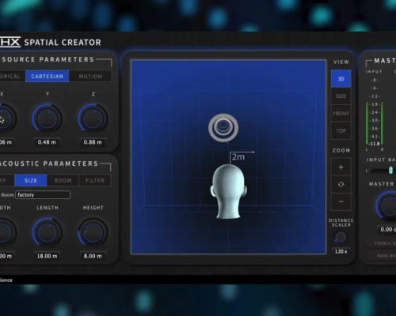Click the Source Parameters heading

[x=48, y=59]
